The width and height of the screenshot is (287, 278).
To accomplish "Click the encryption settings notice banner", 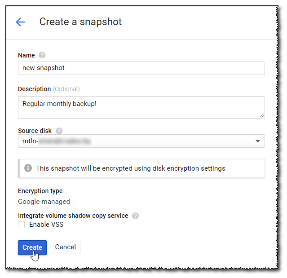I will (141, 168).
